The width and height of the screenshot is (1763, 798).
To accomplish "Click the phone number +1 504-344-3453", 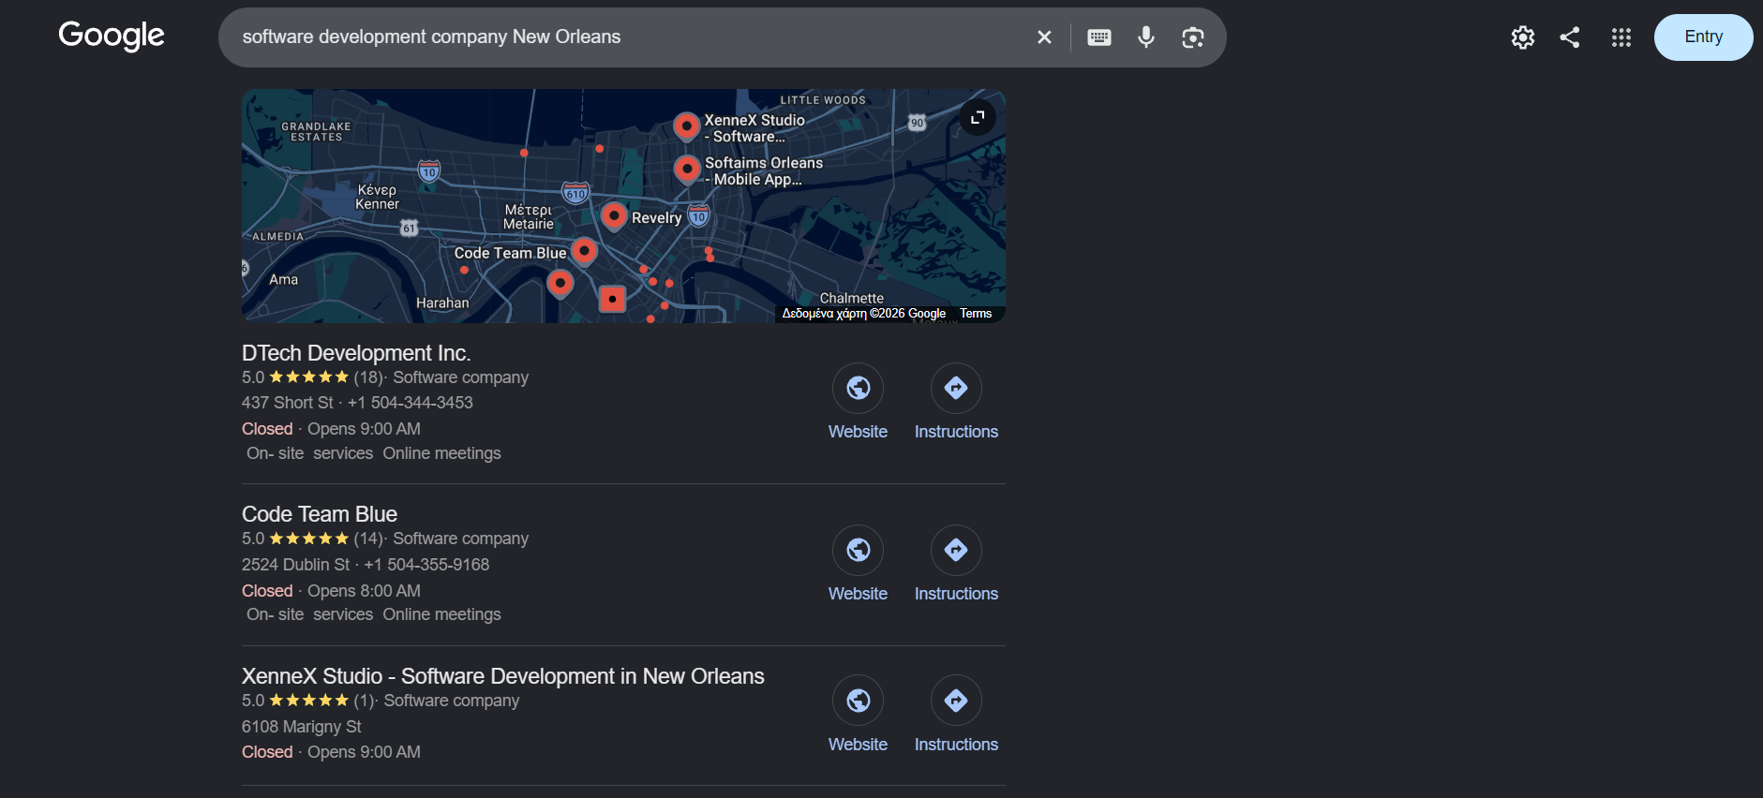I will pyautogui.click(x=411, y=403).
